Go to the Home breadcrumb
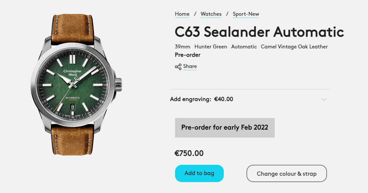The width and height of the screenshot is (368, 193). [x=182, y=14]
